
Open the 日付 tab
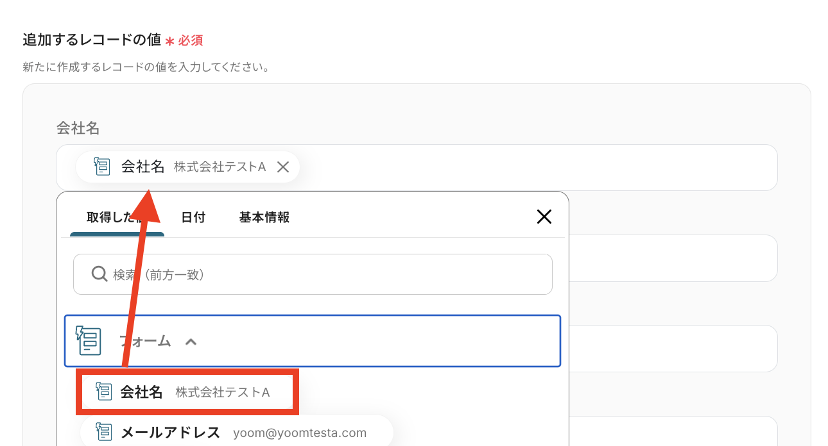[x=193, y=217]
